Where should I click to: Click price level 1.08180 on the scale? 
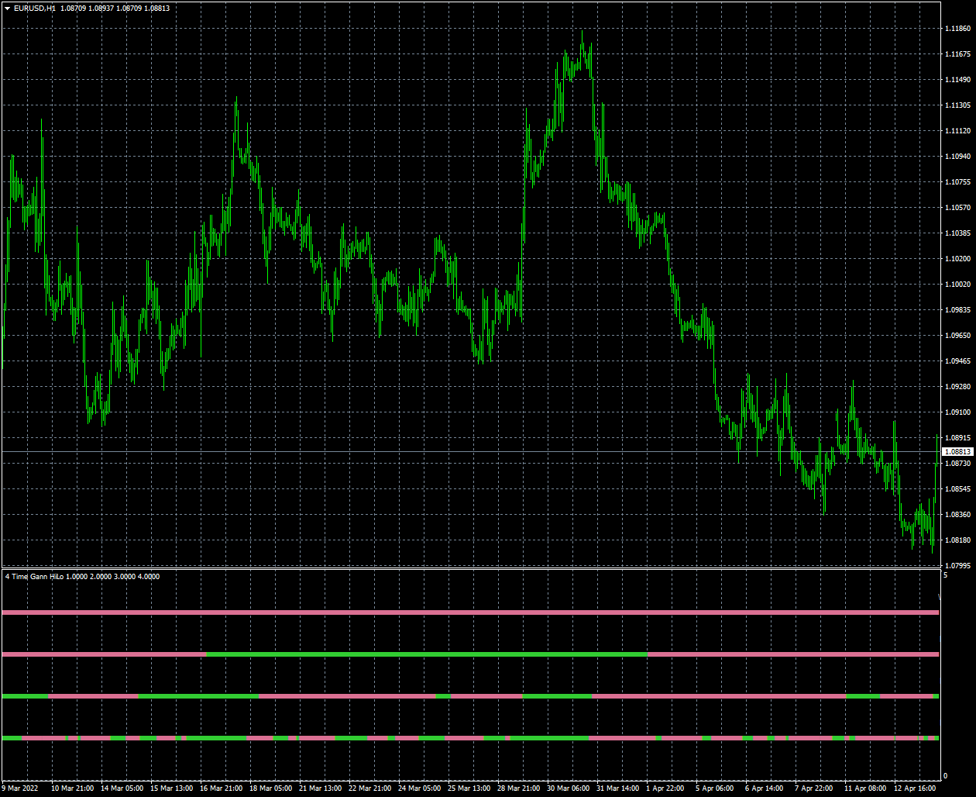[x=957, y=540]
